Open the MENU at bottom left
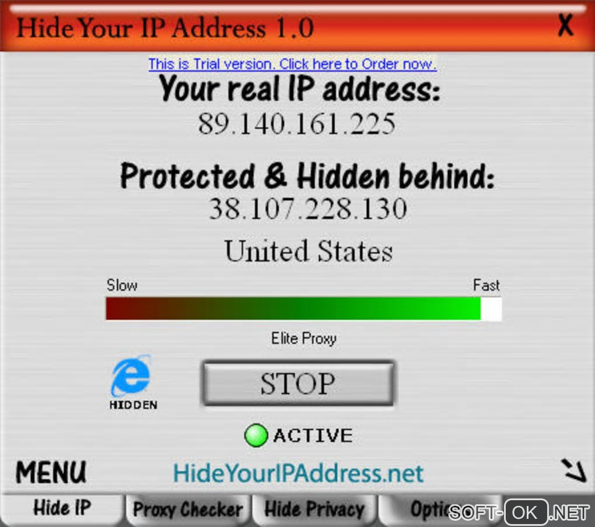 tap(51, 472)
